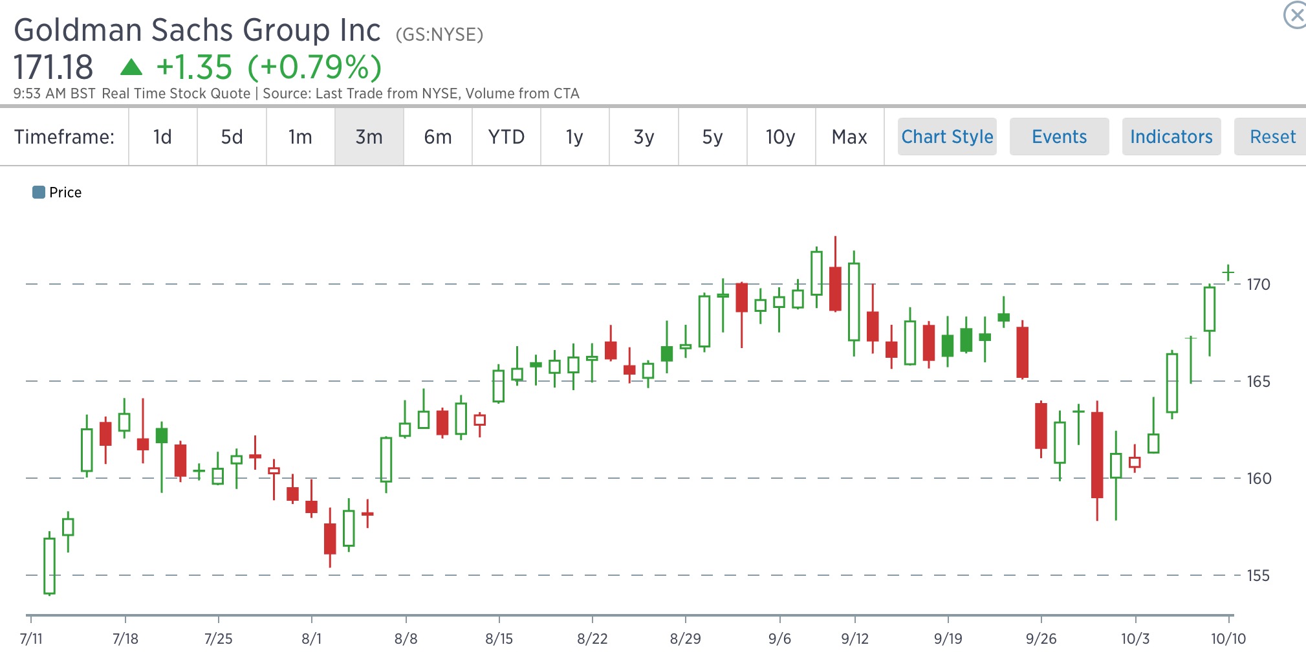Click the latest candlestick above 10/10
The width and height of the screenshot is (1306, 669).
point(1228,272)
